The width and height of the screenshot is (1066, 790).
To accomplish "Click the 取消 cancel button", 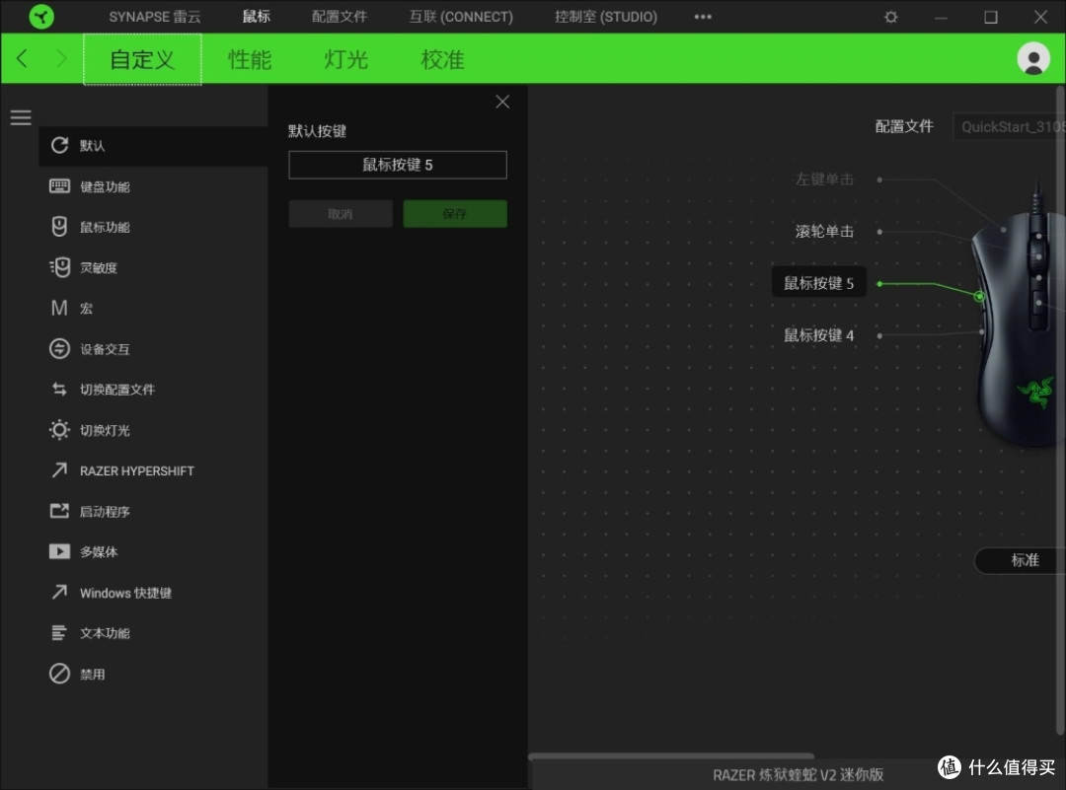I will pos(341,214).
